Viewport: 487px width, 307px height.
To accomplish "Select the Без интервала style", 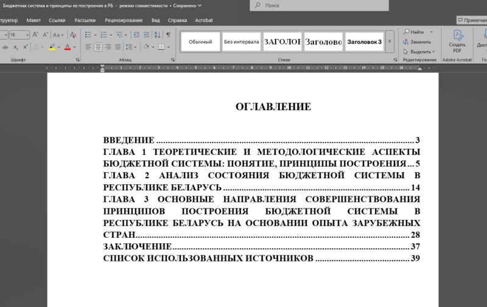I will (x=241, y=41).
